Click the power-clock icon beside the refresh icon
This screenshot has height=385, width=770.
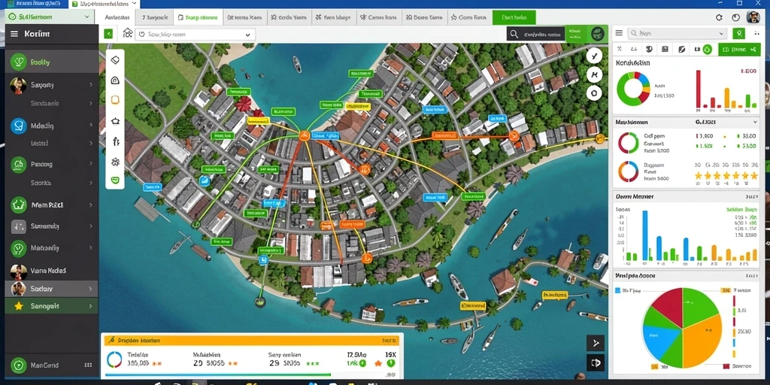(x=735, y=17)
